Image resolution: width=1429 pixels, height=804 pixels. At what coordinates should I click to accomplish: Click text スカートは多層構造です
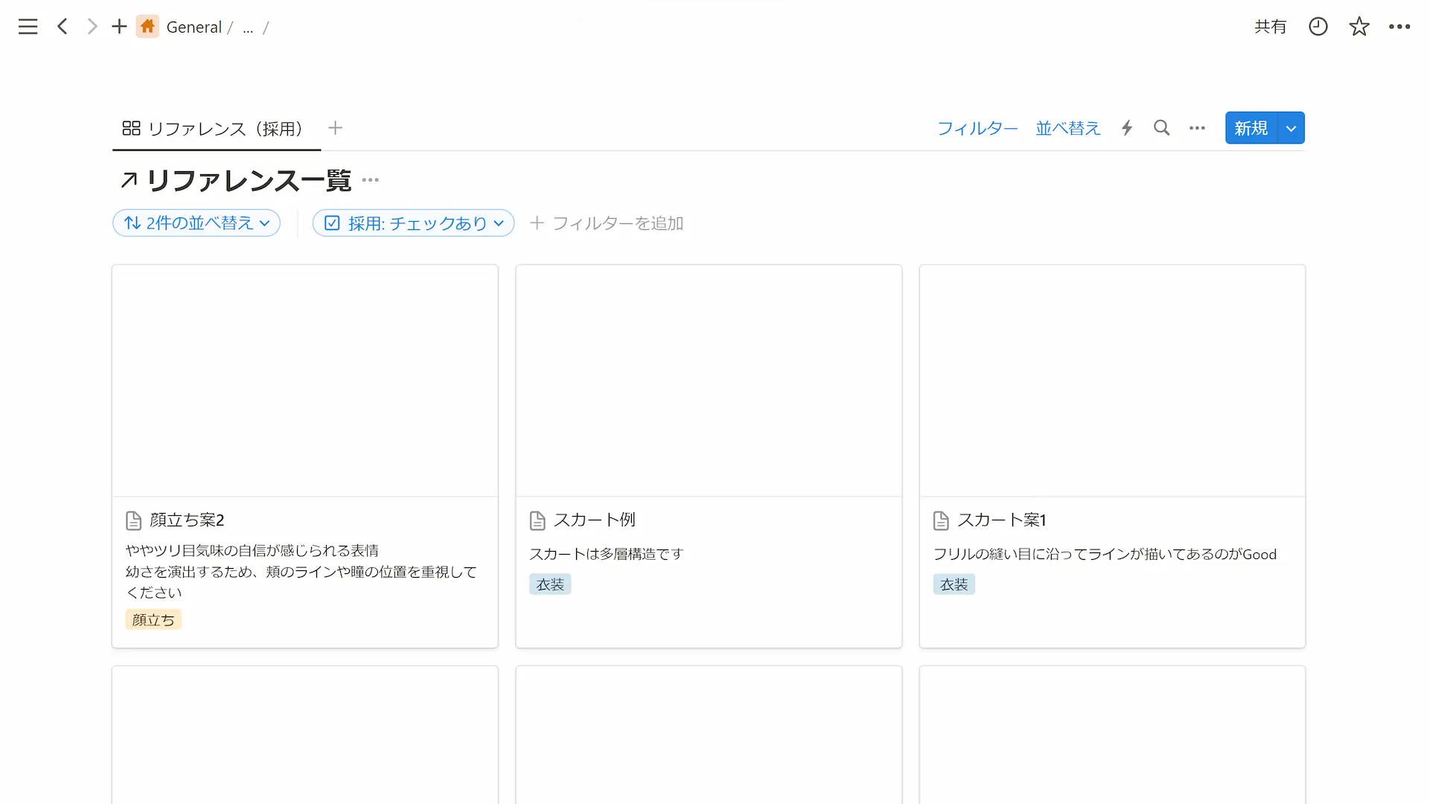(607, 554)
